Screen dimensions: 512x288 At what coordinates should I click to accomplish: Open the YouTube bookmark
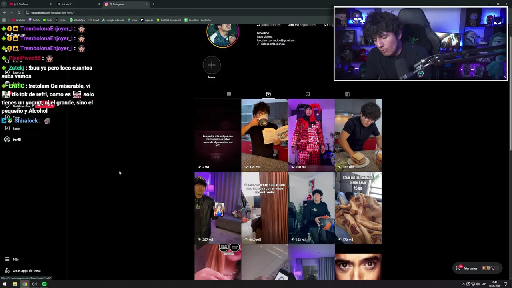[x=18, y=20]
